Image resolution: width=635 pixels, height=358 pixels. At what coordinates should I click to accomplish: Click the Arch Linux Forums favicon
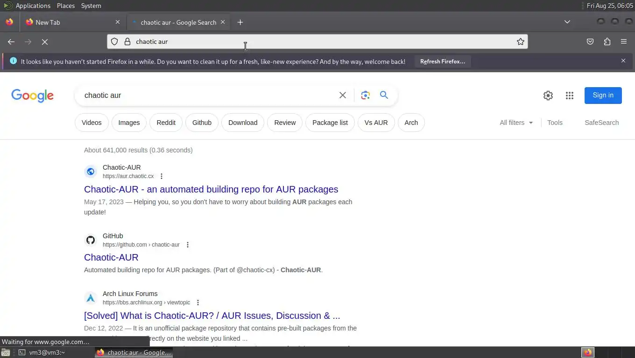(x=91, y=298)
